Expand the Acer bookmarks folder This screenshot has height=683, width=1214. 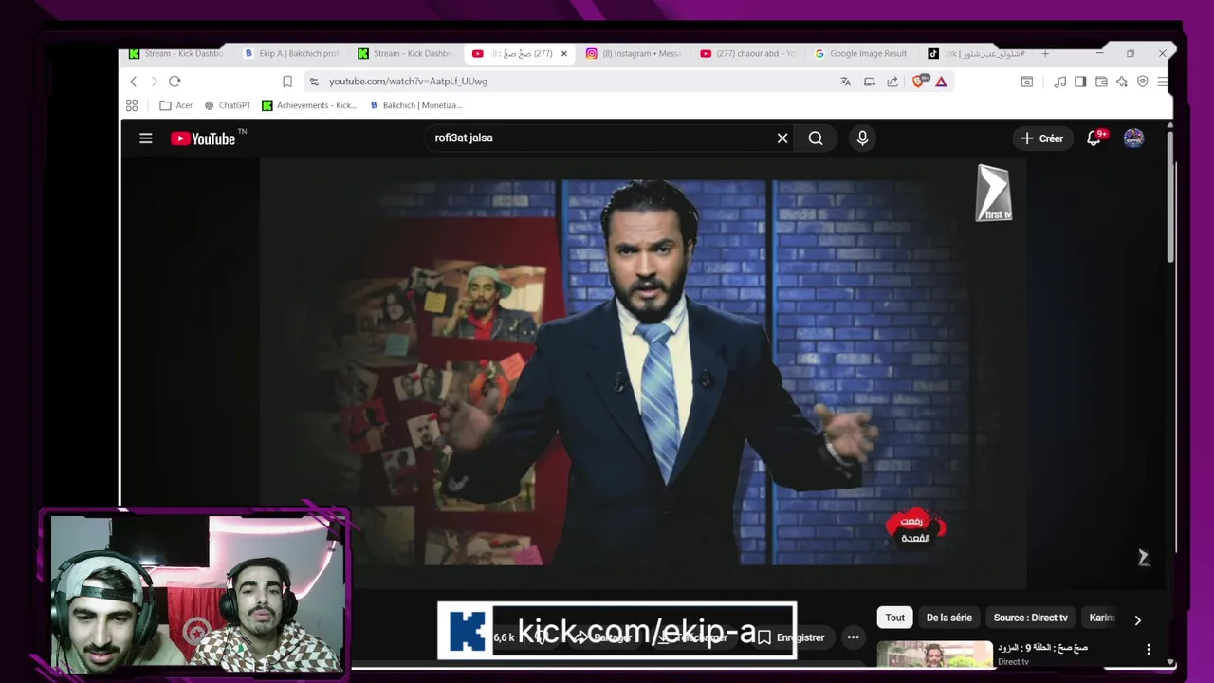(176, 105)
